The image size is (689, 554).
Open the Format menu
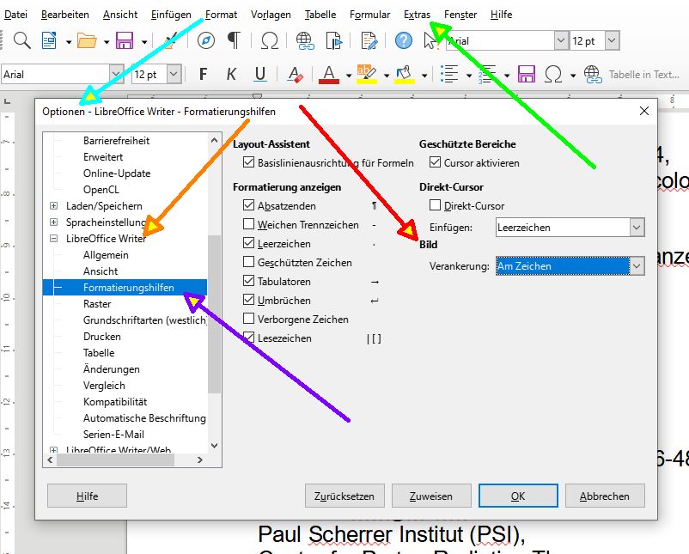(x=221, y=15)
